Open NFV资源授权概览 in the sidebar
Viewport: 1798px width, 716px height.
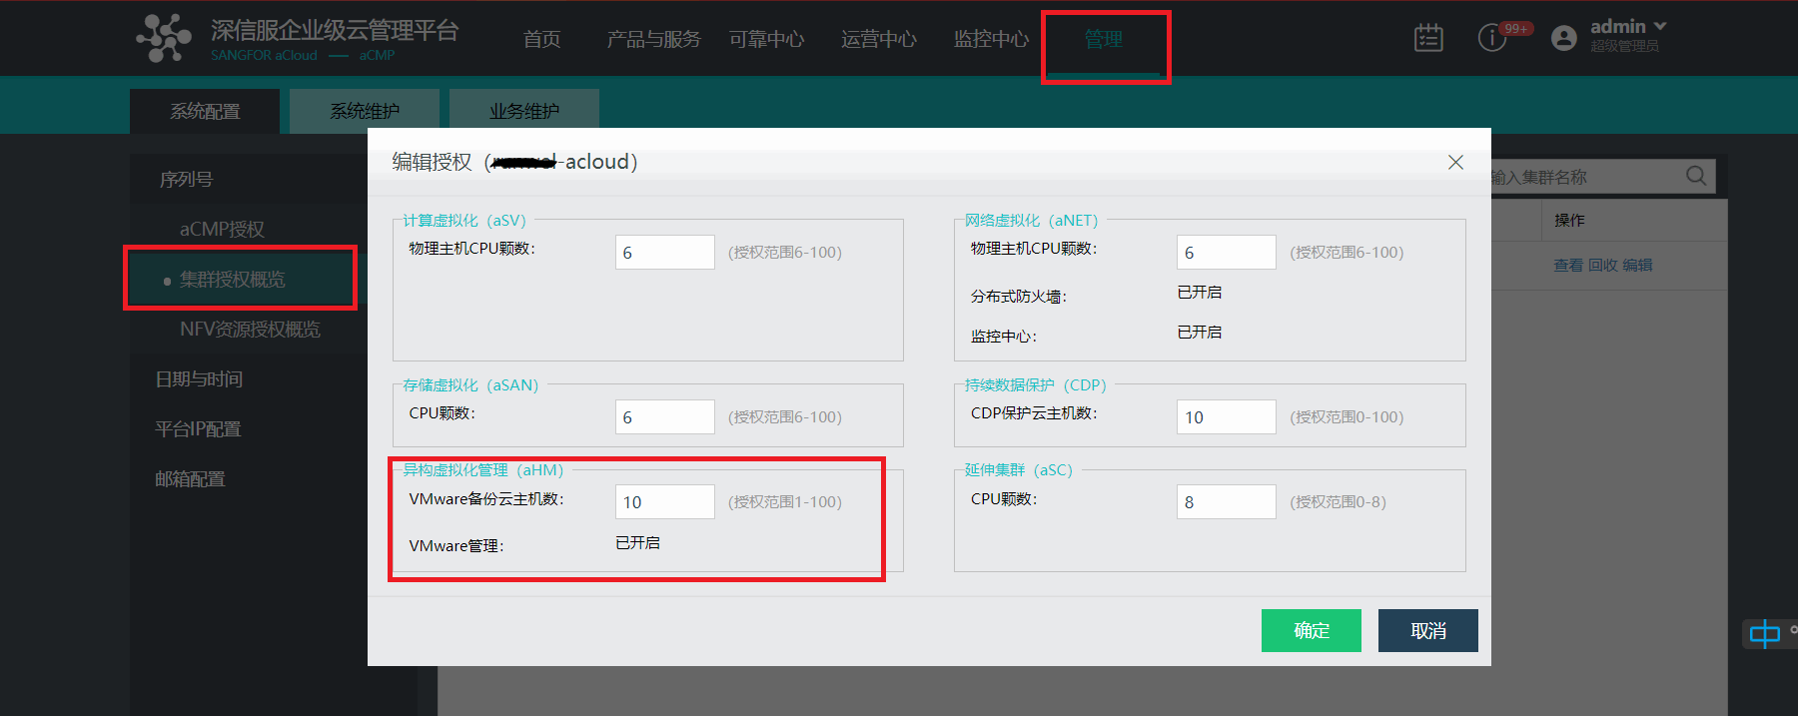pyautogui.click(x=250, y=329)
